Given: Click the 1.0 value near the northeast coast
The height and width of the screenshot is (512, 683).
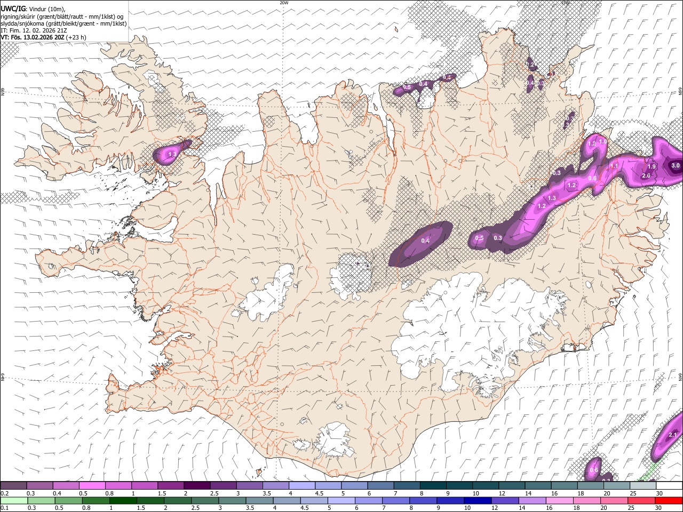Looking at the screenshot, I should pos(602,142).
